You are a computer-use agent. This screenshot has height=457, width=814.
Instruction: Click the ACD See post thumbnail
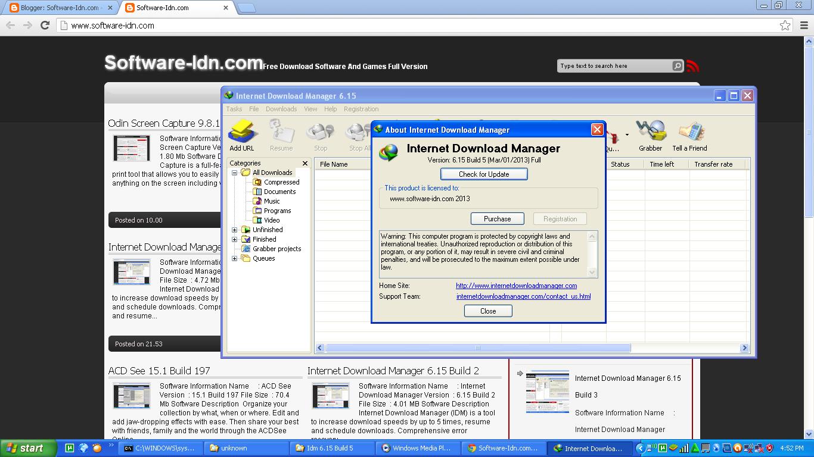[x=132, y=396]
